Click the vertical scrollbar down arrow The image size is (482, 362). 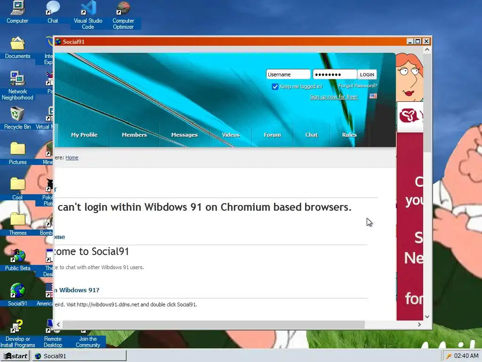coord(427,317)
